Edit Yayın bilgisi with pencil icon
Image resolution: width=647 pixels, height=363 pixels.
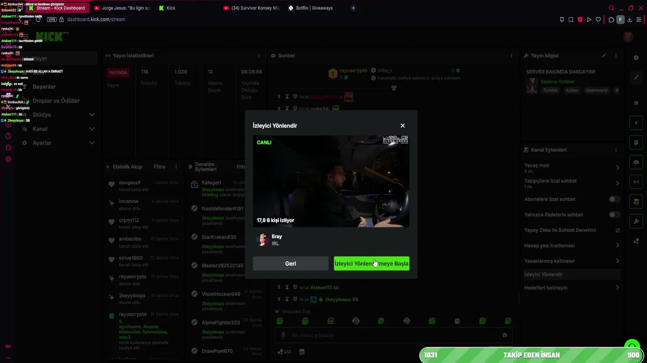pyautogui.click(x=604, y=55)
